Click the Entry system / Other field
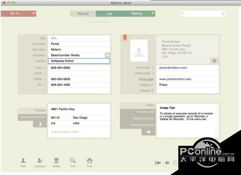The image size is (241, 175). 79,132
